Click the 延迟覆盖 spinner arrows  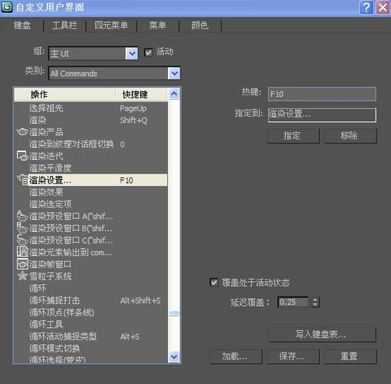click(315, 303)
